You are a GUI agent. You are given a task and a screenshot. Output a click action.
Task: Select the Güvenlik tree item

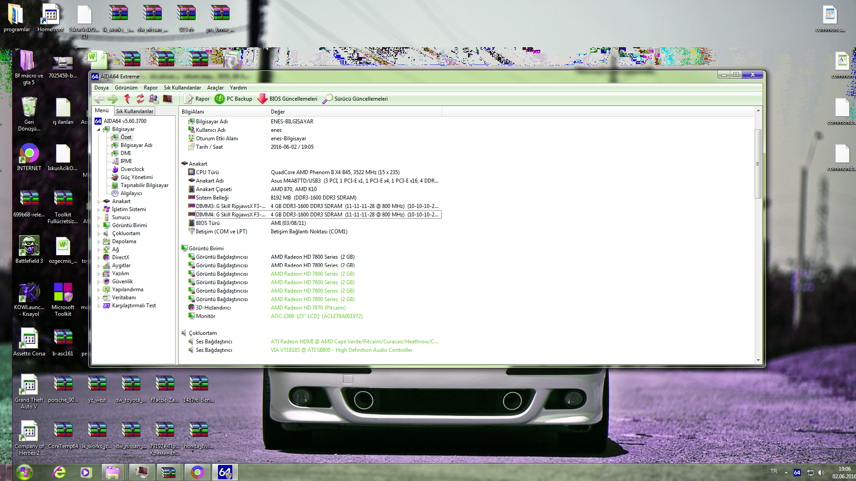tap(122, 281)
